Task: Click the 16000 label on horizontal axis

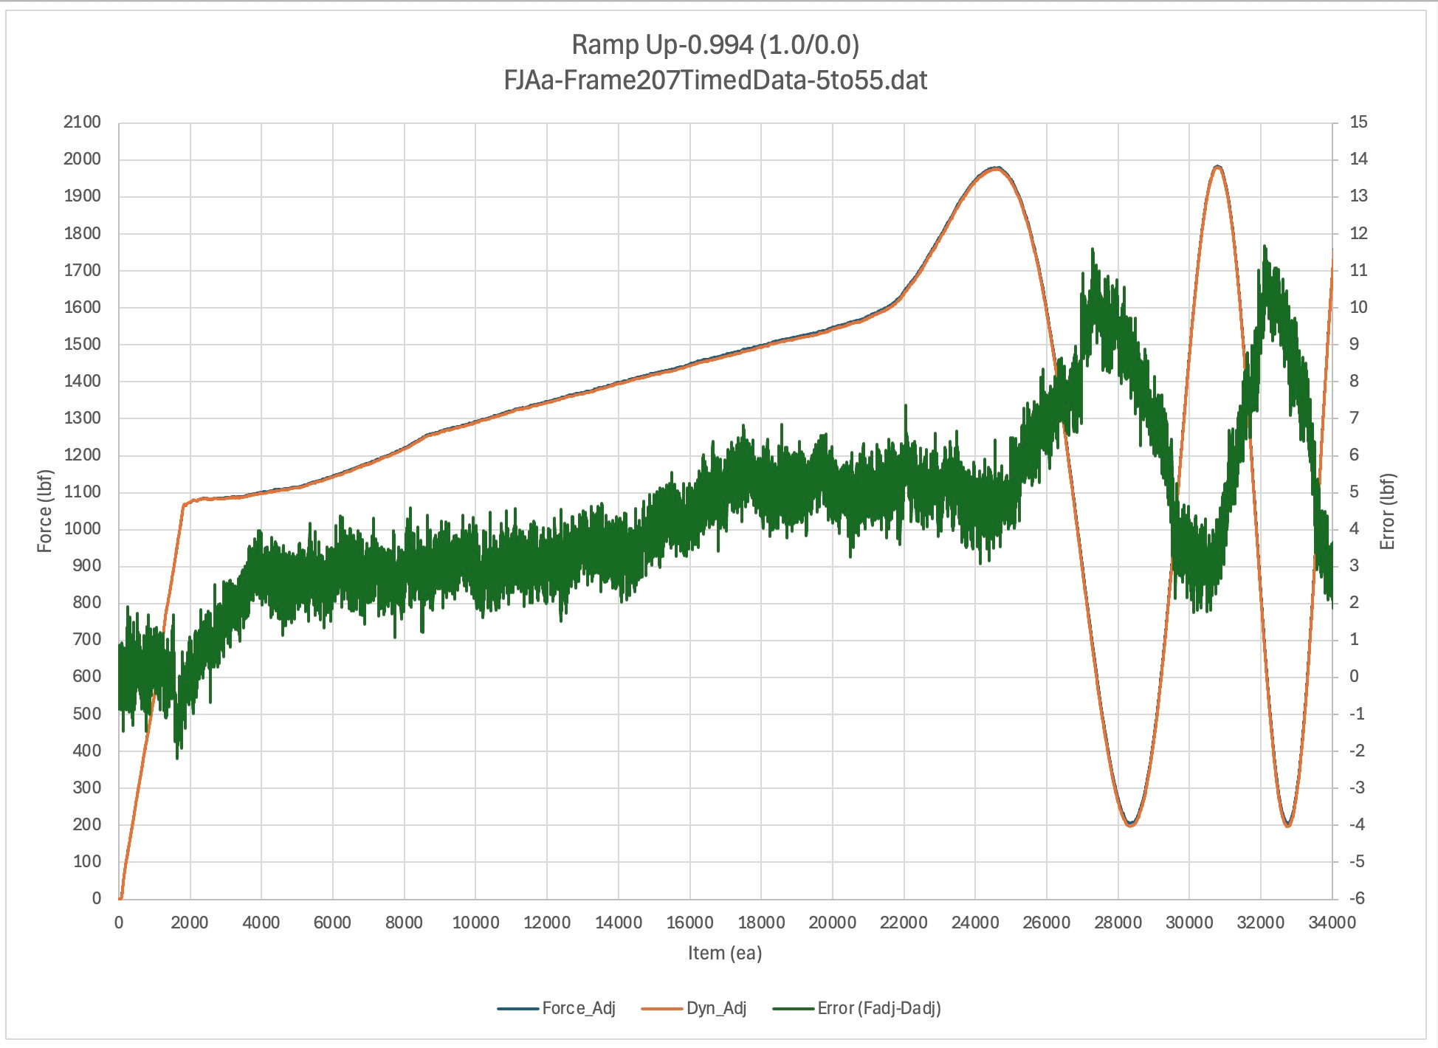Action: [689, 923]
